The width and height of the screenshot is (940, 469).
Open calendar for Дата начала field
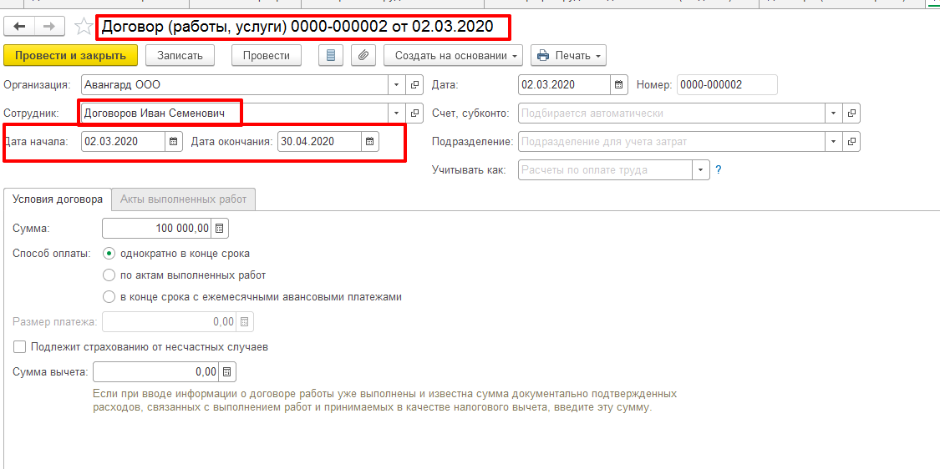click(x=173, y=142)
